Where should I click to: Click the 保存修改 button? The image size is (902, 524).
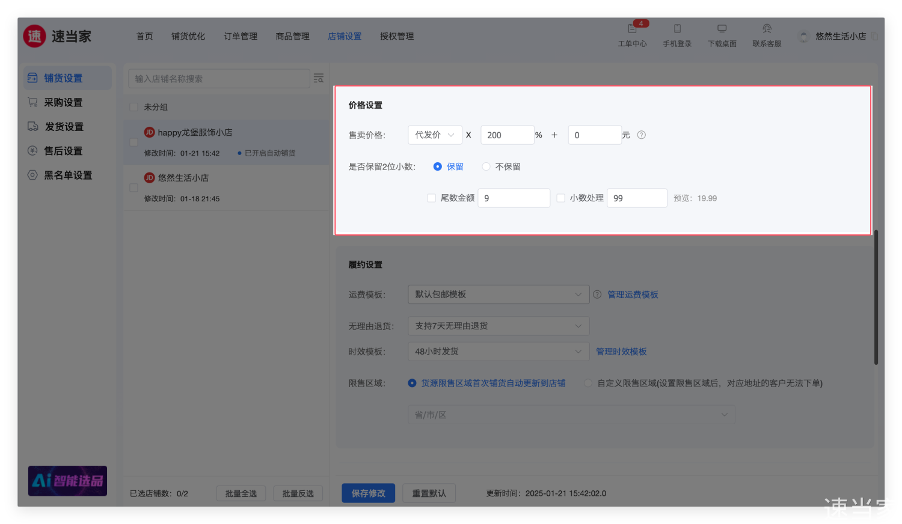click(368, 493)
